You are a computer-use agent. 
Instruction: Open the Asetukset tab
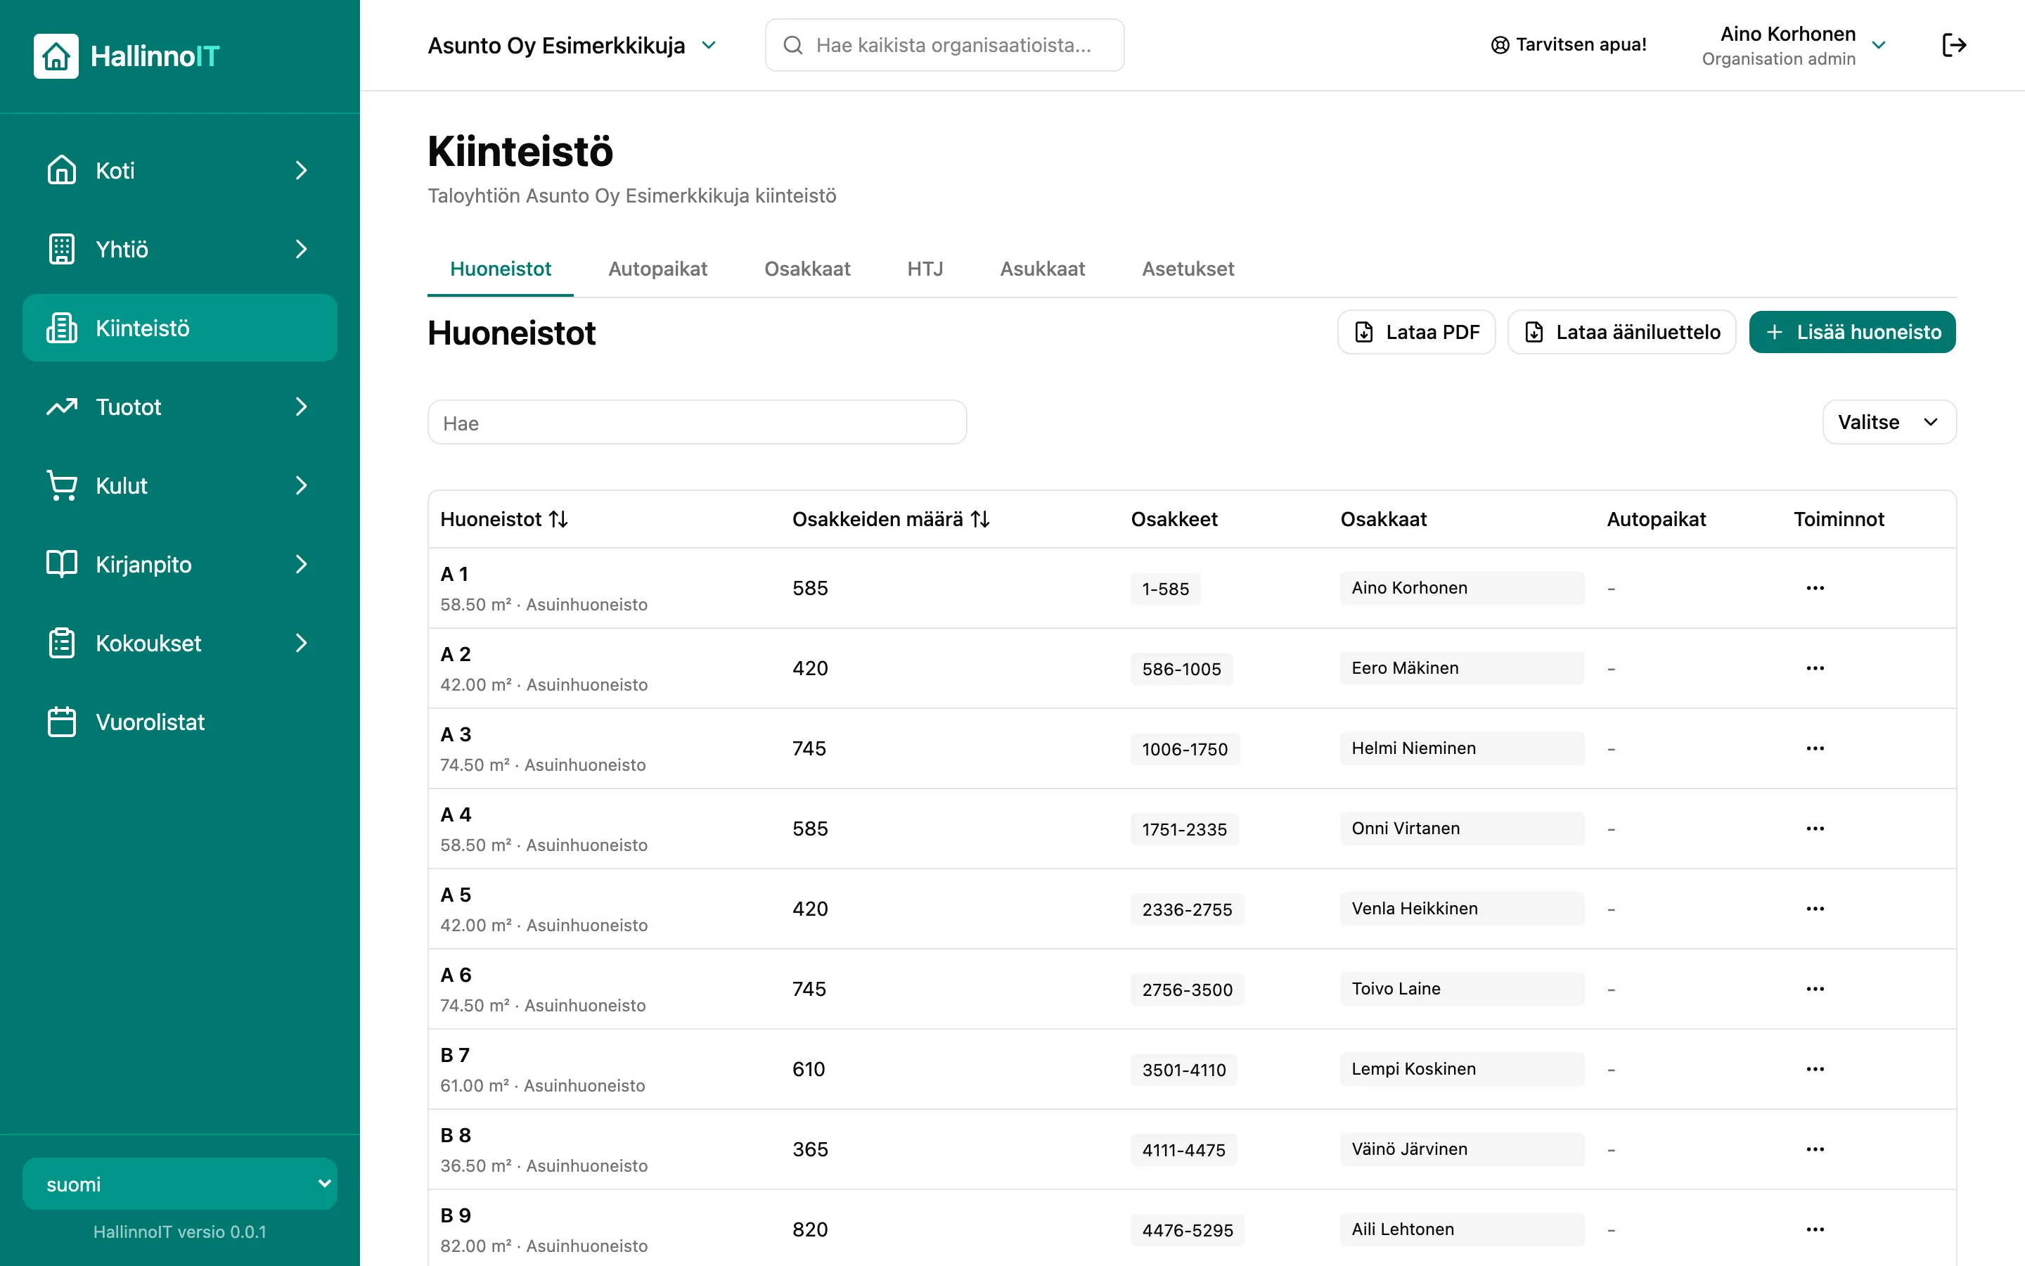pyautogui.click(x=1188, y=269)
